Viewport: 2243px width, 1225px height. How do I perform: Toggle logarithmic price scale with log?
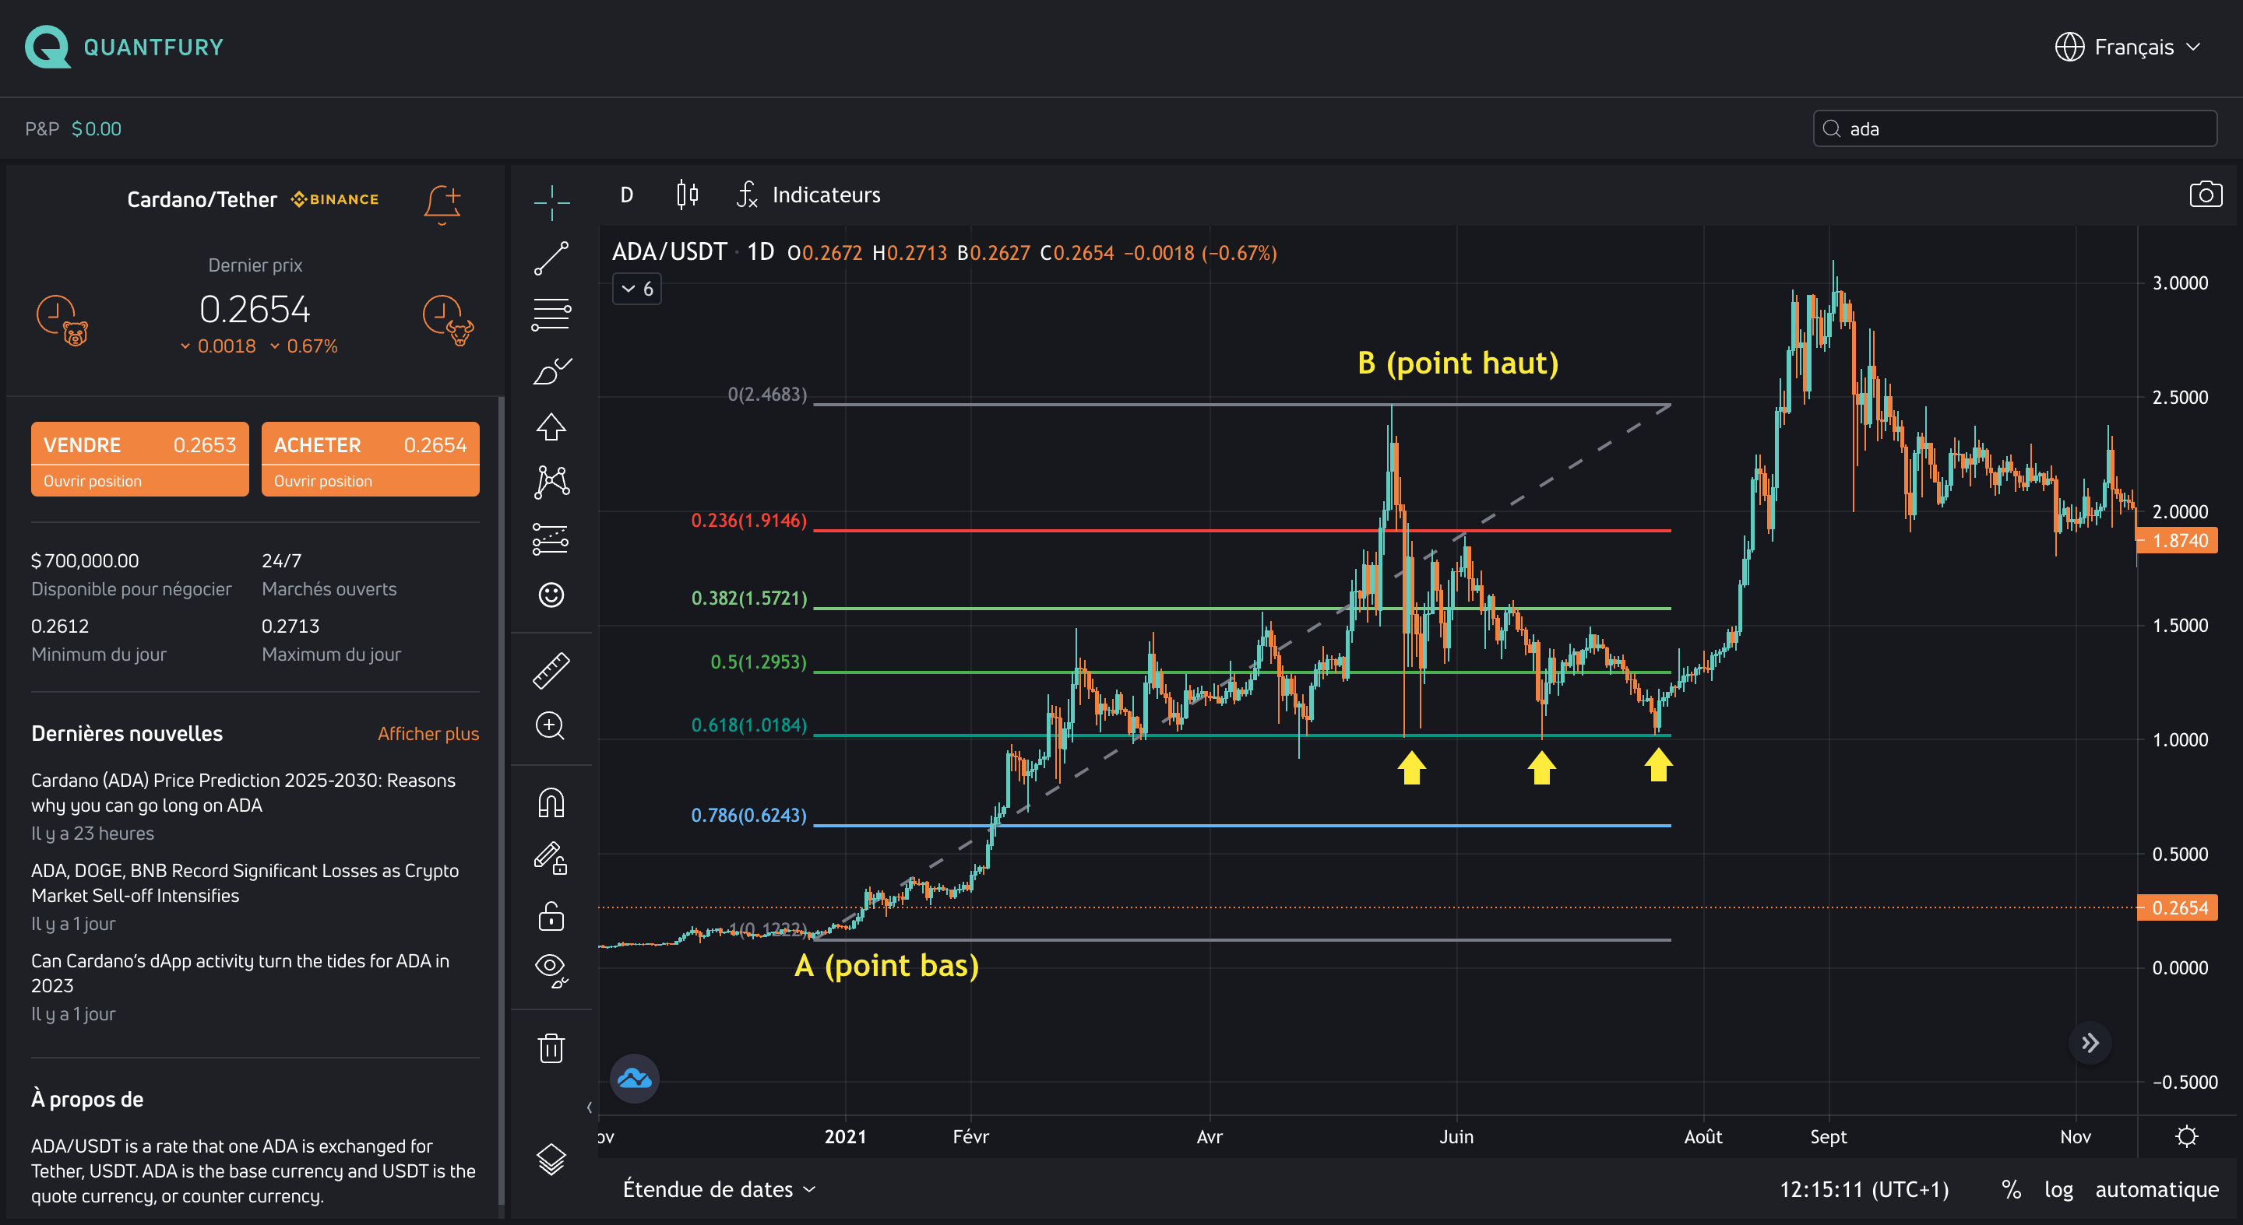tap(2059, 1189)
